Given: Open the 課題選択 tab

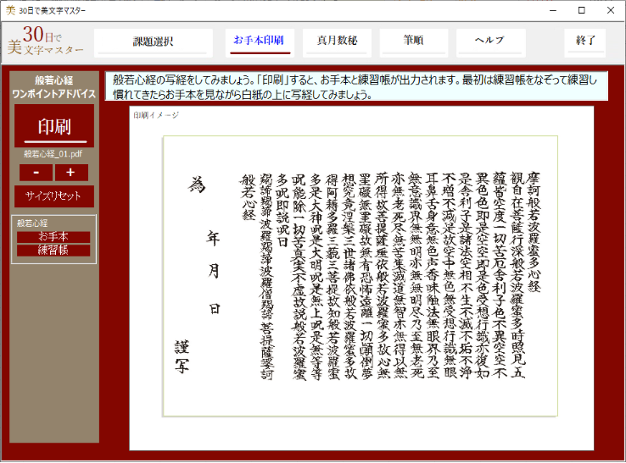Looking at the screenshot, I should [x=153, y=41].
